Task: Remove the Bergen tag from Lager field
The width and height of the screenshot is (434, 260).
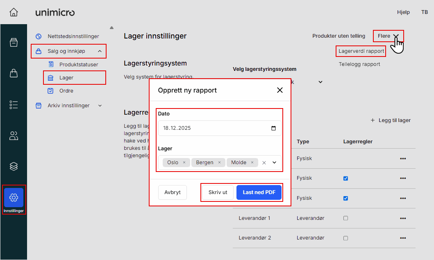Action: (220, 162)
